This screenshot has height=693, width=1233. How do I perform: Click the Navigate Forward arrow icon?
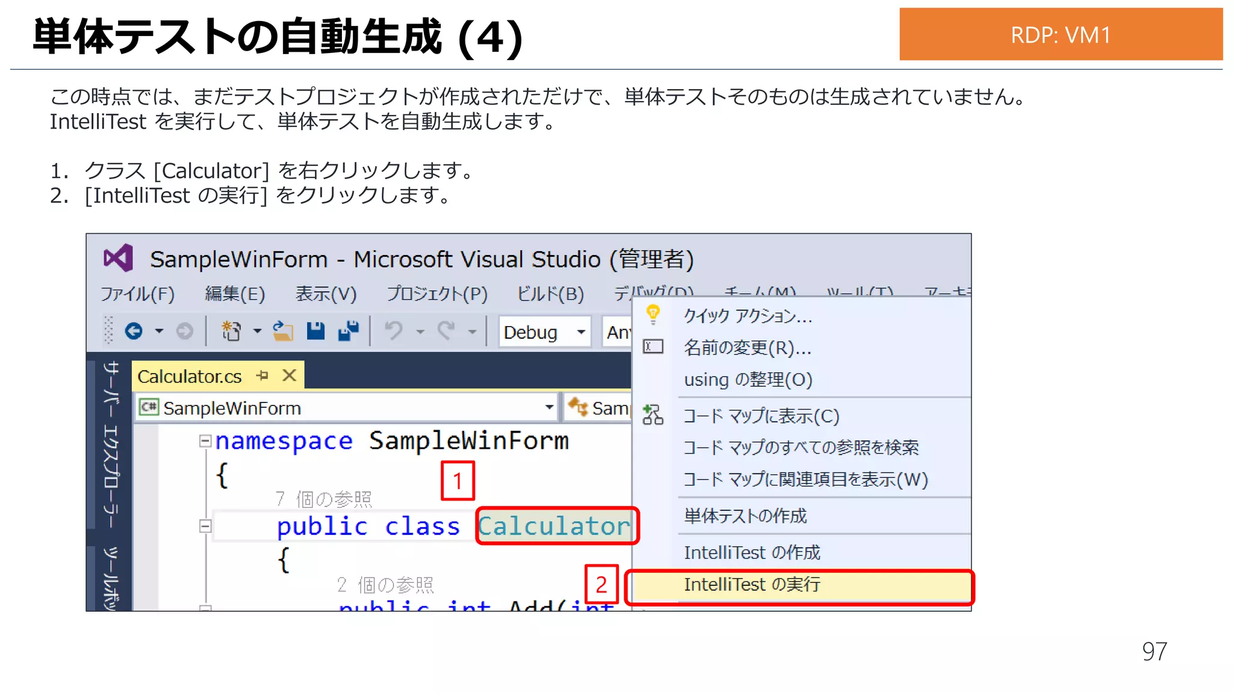(185, 331)
